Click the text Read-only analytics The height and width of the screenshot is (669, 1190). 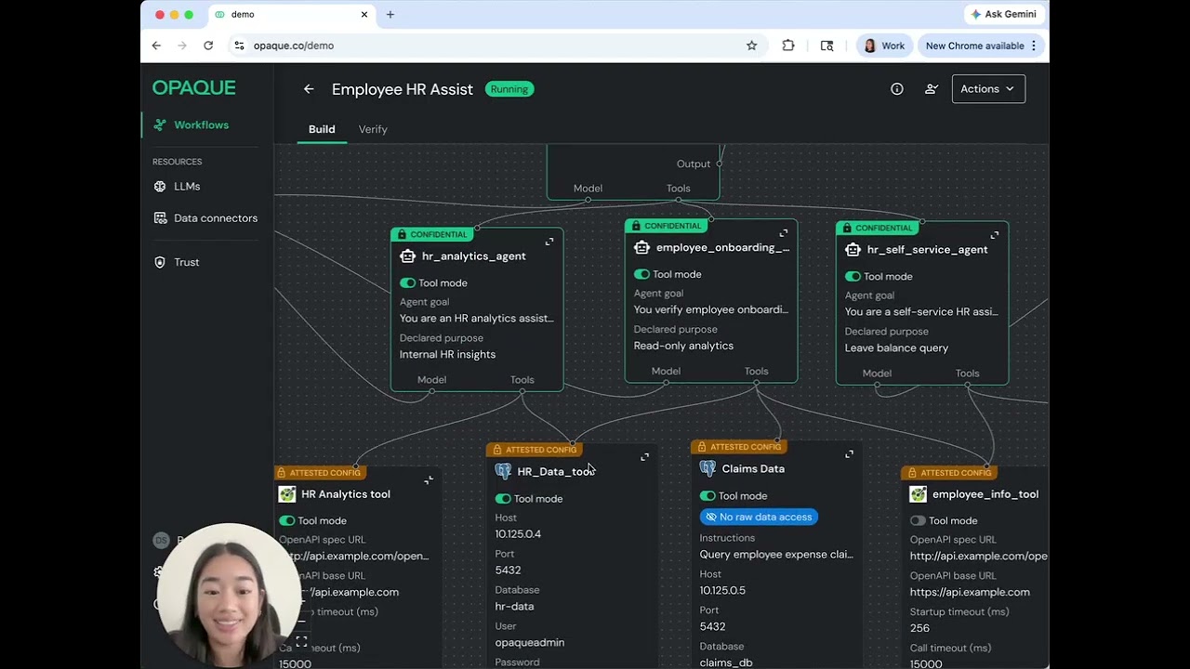coord(683,346)
